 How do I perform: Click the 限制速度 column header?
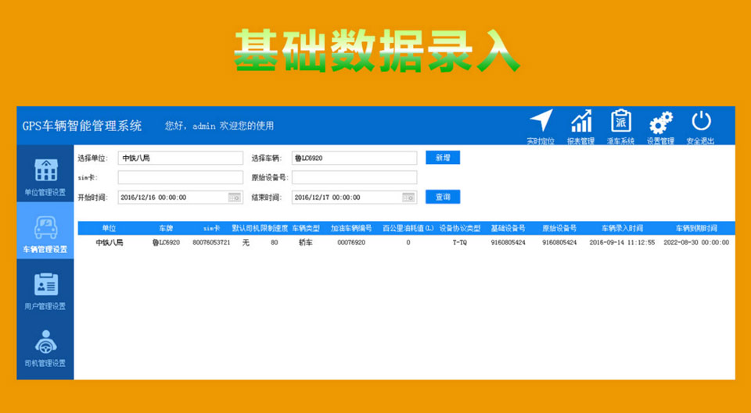coord(275,229)
